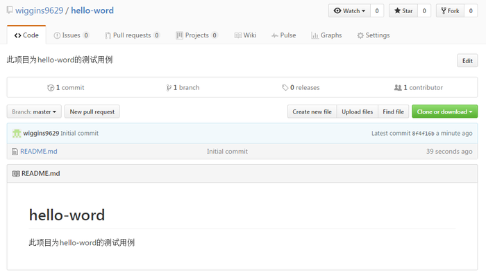486x277 pixels.
Task: Click the hello-word heading in README
Action: (67, 215)
